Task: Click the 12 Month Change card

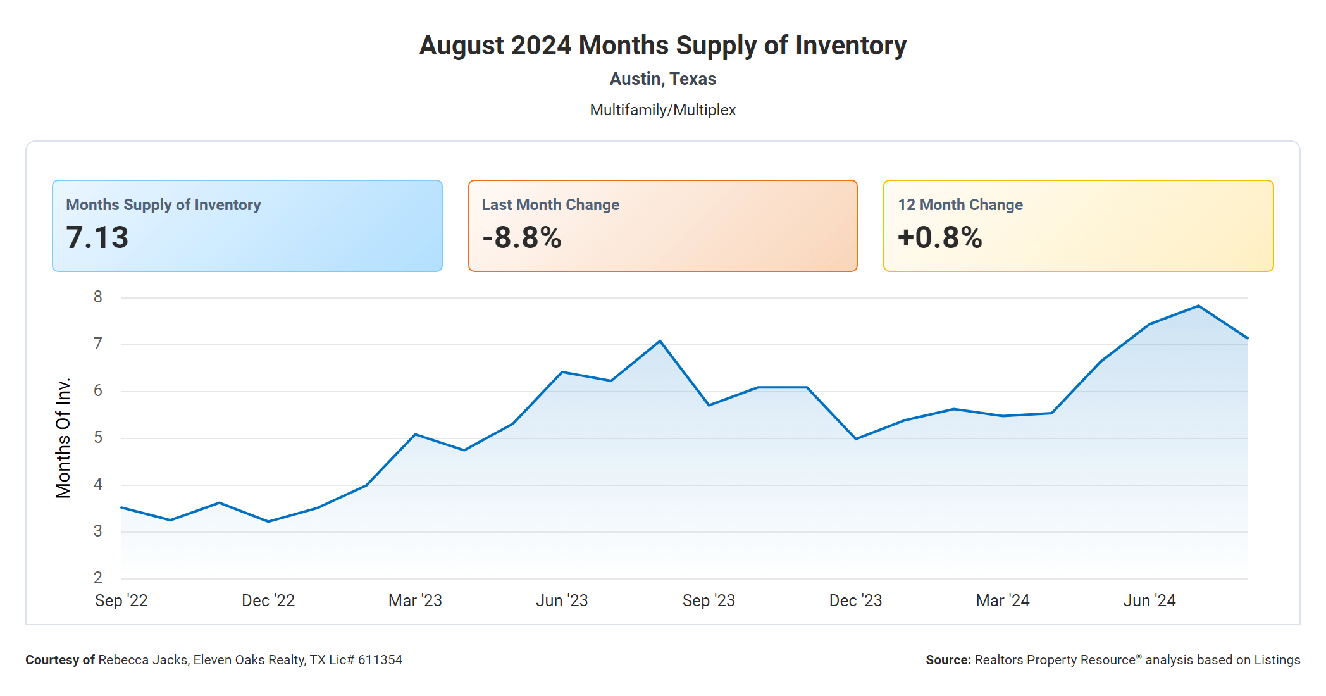Action: (1078, 226)
